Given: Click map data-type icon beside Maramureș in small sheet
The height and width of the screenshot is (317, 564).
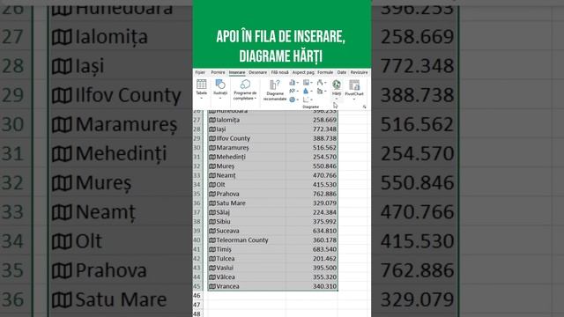Looking at the screenshot, I should [212, 147].
